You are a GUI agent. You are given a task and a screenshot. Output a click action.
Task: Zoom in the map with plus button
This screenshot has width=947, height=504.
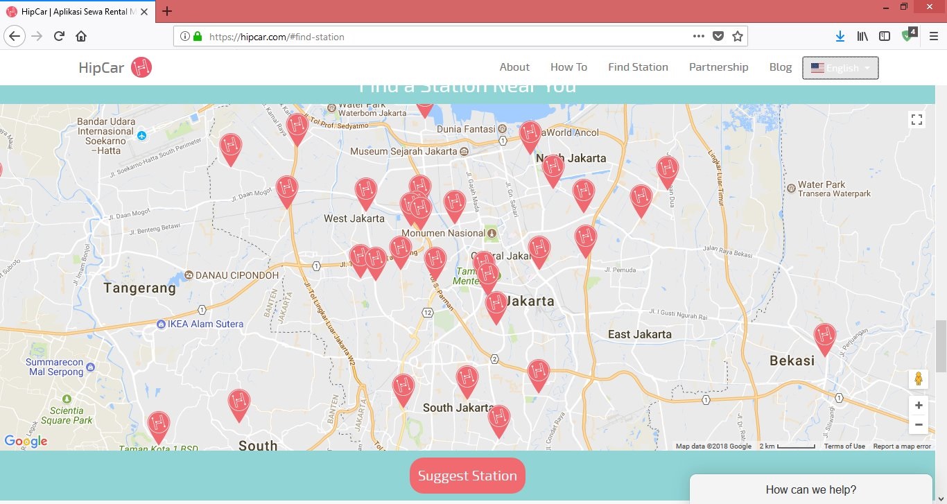pyautogui.click(x=919, y=406)
